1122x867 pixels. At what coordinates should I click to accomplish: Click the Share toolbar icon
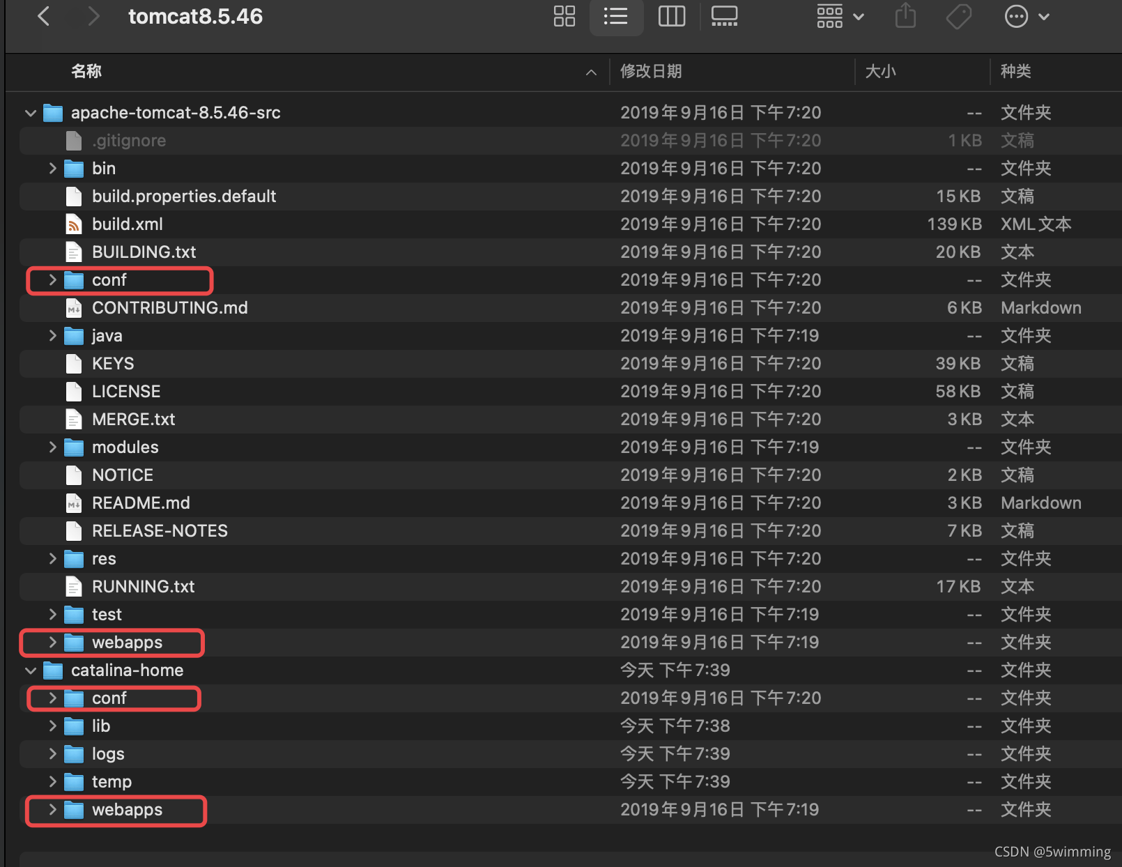[905, 16]
